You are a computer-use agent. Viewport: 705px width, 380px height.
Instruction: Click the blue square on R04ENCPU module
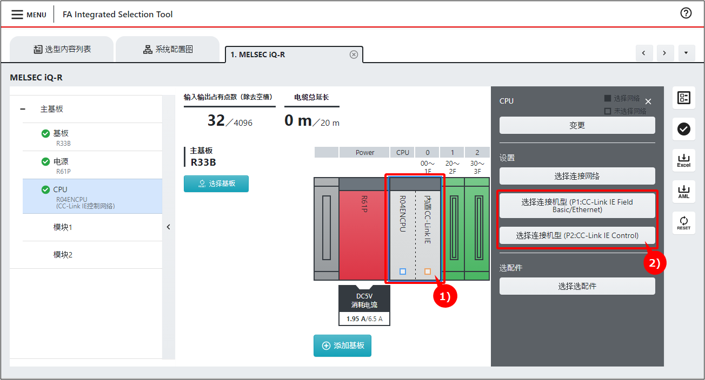point(402,272)
